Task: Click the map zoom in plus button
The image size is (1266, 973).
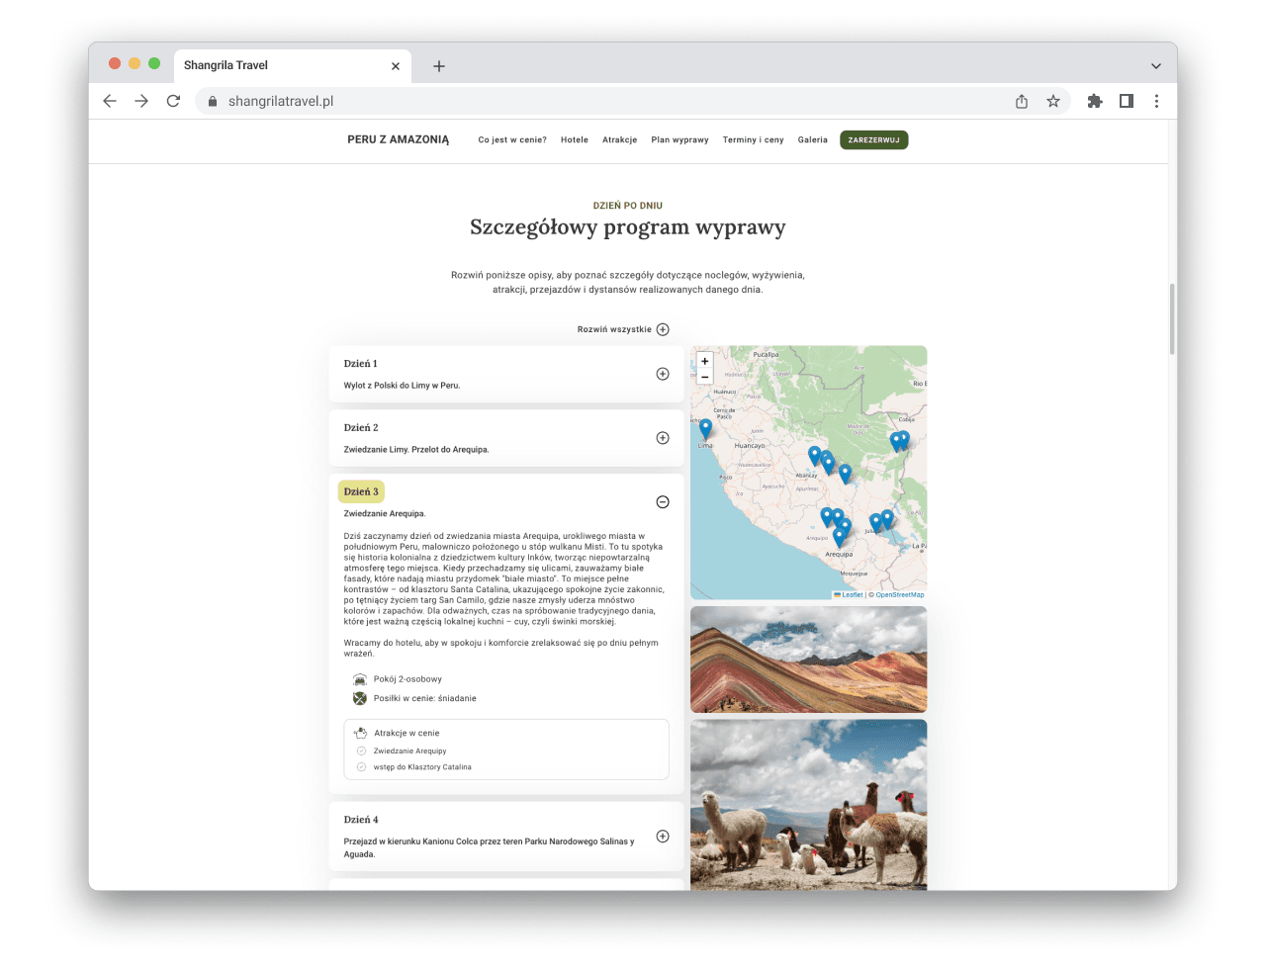Action: [704, 361]
